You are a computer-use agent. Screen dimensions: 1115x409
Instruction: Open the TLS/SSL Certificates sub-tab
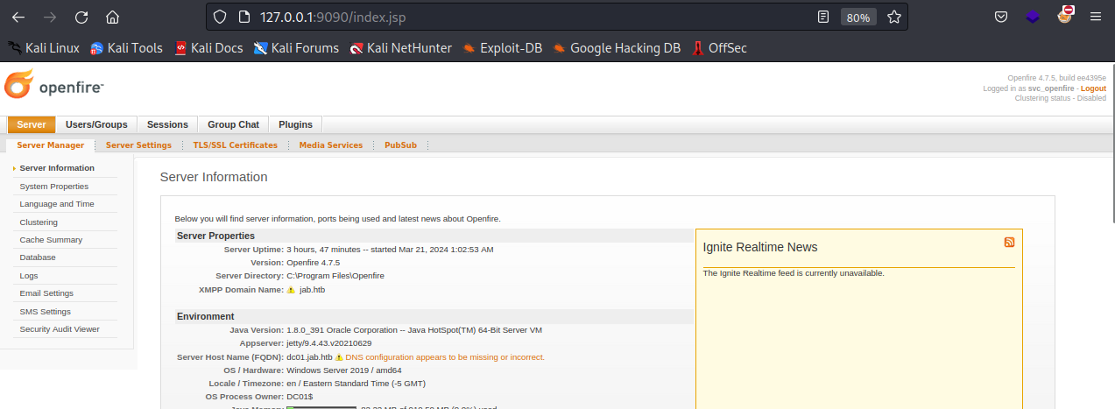coord(235,145)
